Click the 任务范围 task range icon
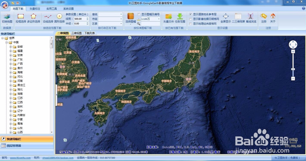Screen dimensions: 306x161 tap(180, 16)
